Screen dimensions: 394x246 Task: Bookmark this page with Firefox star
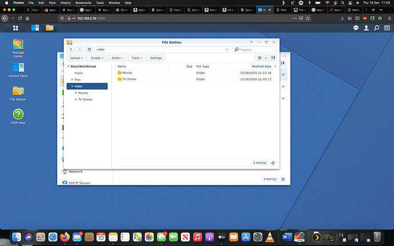[308, 18]
